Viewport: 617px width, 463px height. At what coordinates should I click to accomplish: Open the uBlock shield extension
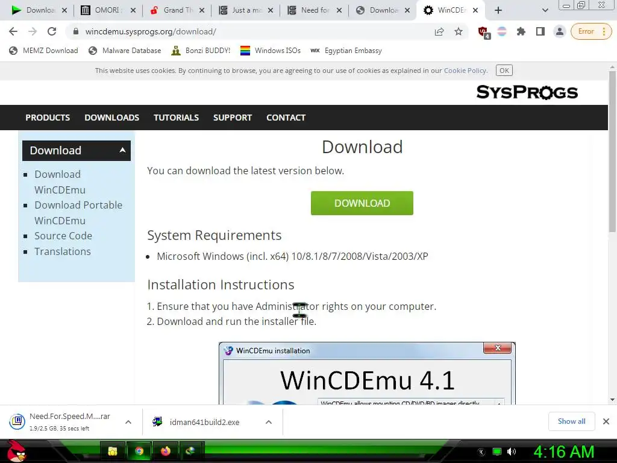[483, 32]
